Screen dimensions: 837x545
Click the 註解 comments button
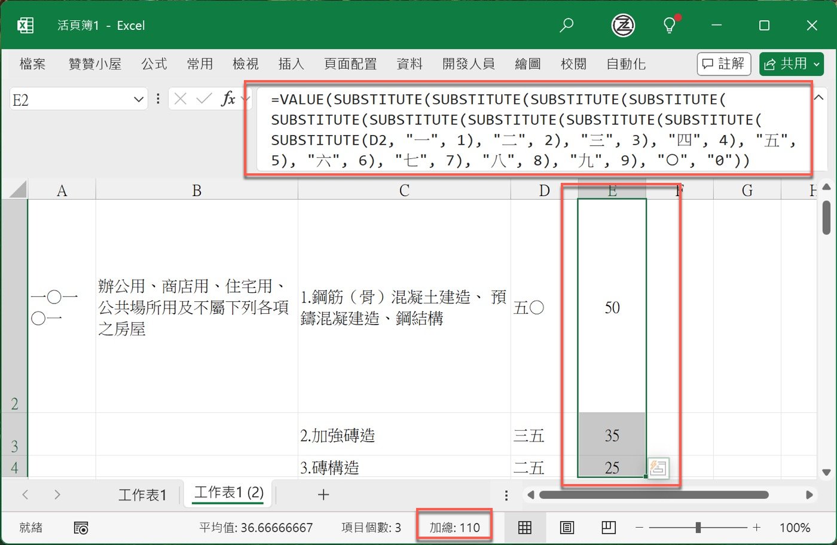pyautogui.click(x=723, y=64)
